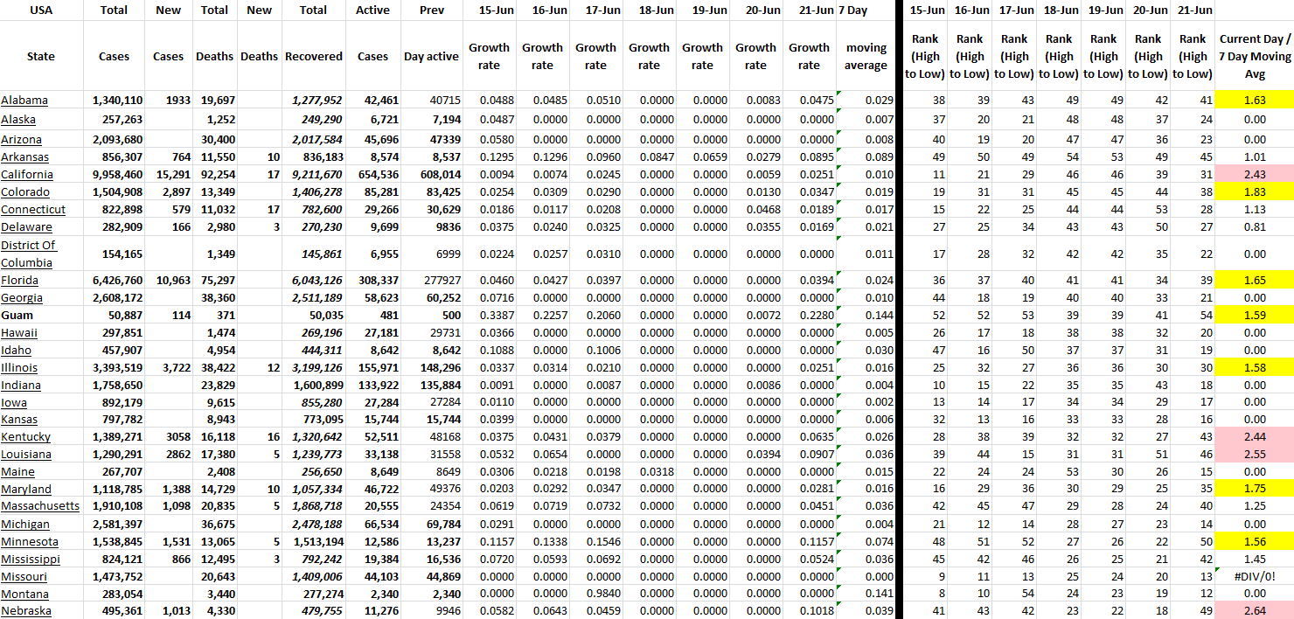The height and width of the screenshot is (619, 1294).
Task: Select the #DIV/0! error cell
Action: (1255, 576)
